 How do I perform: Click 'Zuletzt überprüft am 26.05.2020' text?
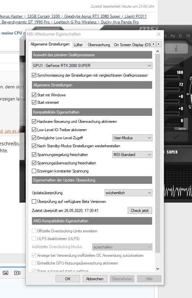click(x=65, y=211)
